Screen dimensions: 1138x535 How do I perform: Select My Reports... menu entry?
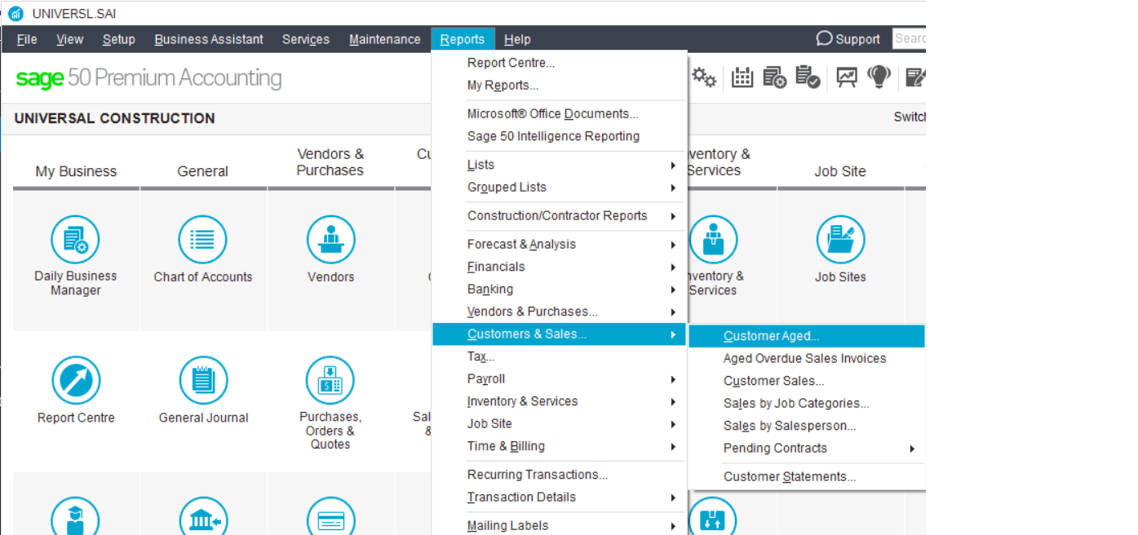pos(559,85)
